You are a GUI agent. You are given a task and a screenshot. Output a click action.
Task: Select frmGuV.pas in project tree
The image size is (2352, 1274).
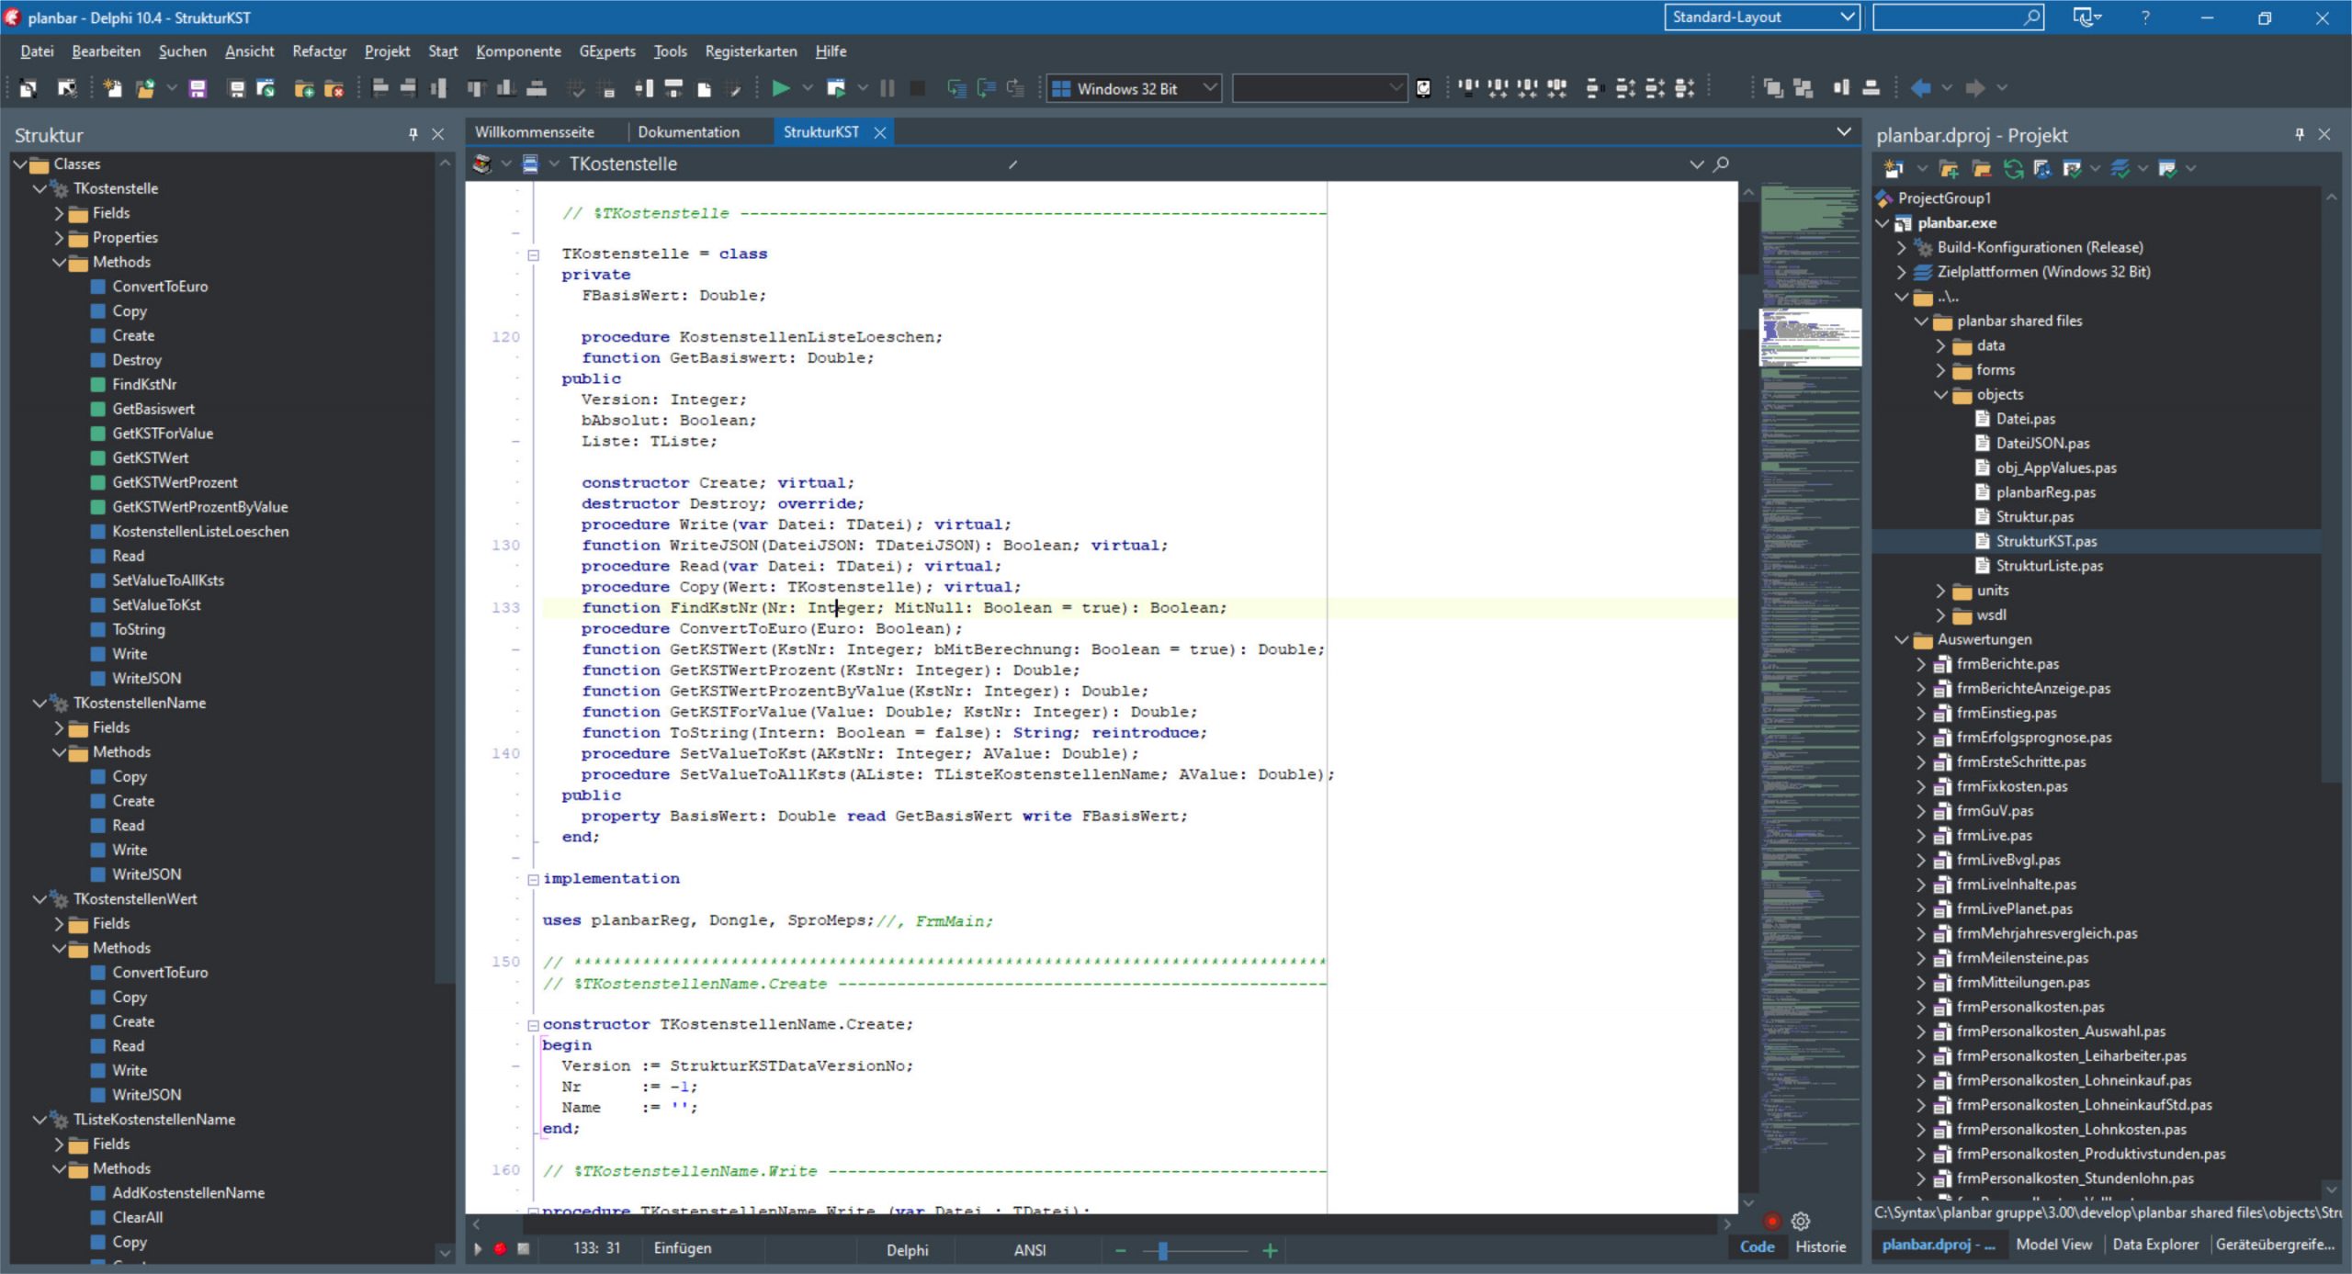(1995, 811)
